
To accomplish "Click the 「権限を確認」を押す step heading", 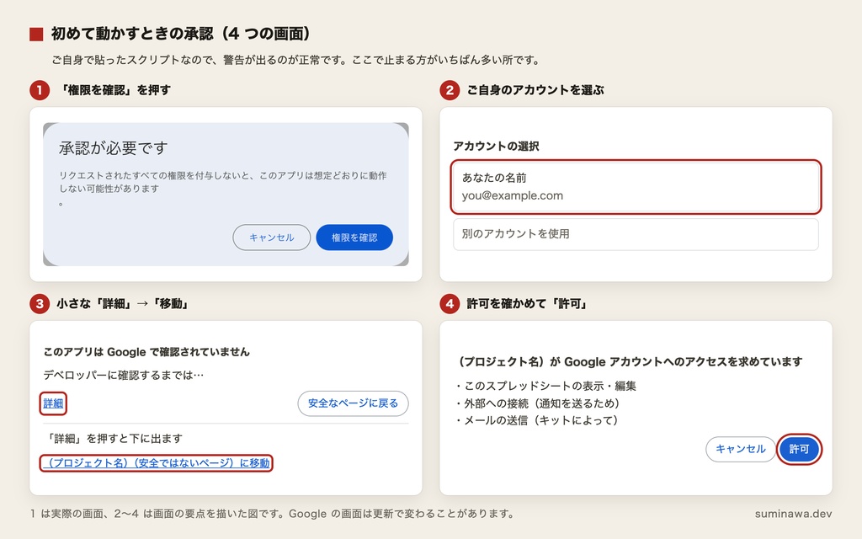I will [114, 90].
